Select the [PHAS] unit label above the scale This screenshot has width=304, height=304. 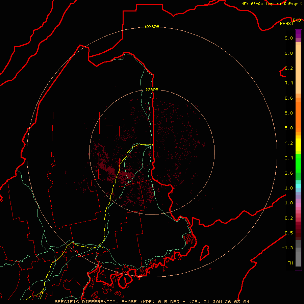285,23
